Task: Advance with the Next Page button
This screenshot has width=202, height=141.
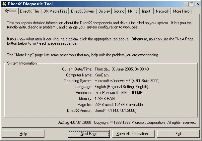Action: point(89,134)
